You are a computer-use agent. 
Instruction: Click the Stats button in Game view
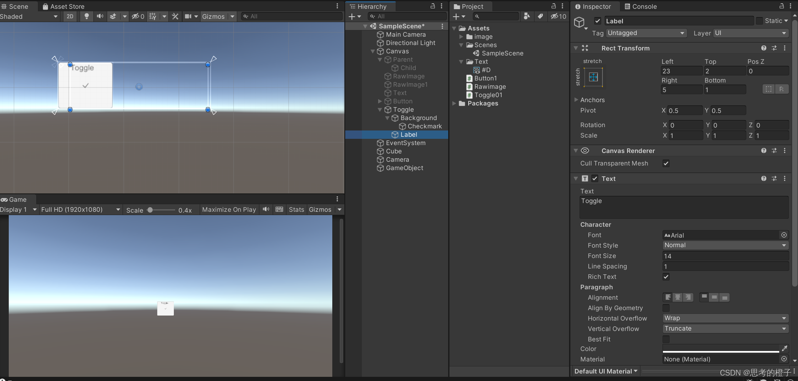(296, 210)
